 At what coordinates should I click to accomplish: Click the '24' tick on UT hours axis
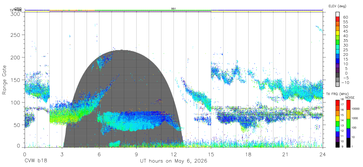tap(323, 155)
